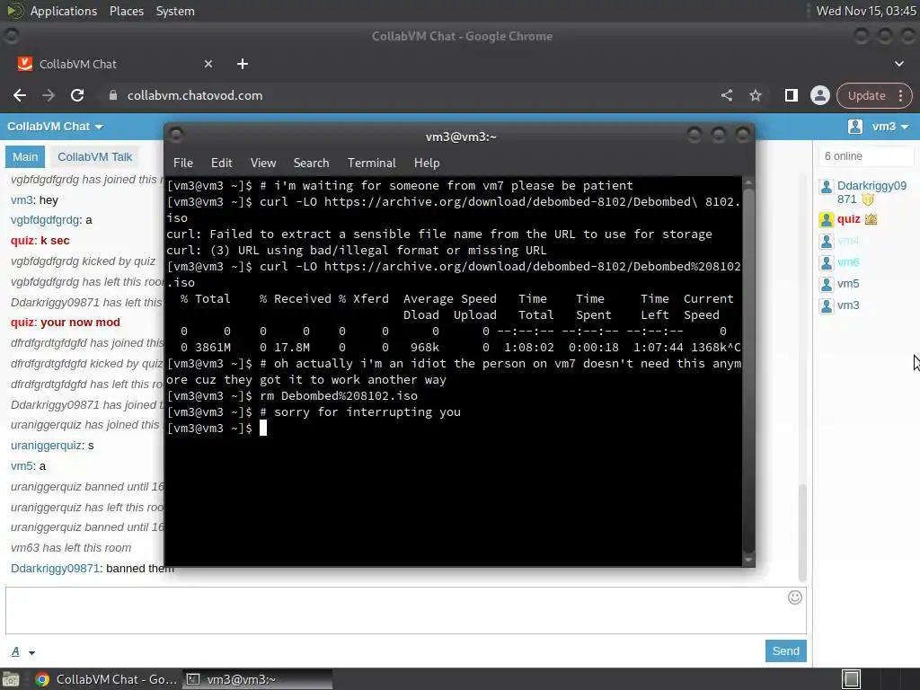Open the Chrome profile avatar
920x690 pixels.
click(x=819, y=95)
